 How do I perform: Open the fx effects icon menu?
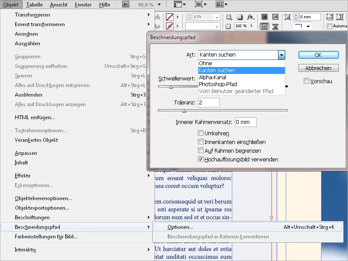pyautogui.click(x=251, y=17)
